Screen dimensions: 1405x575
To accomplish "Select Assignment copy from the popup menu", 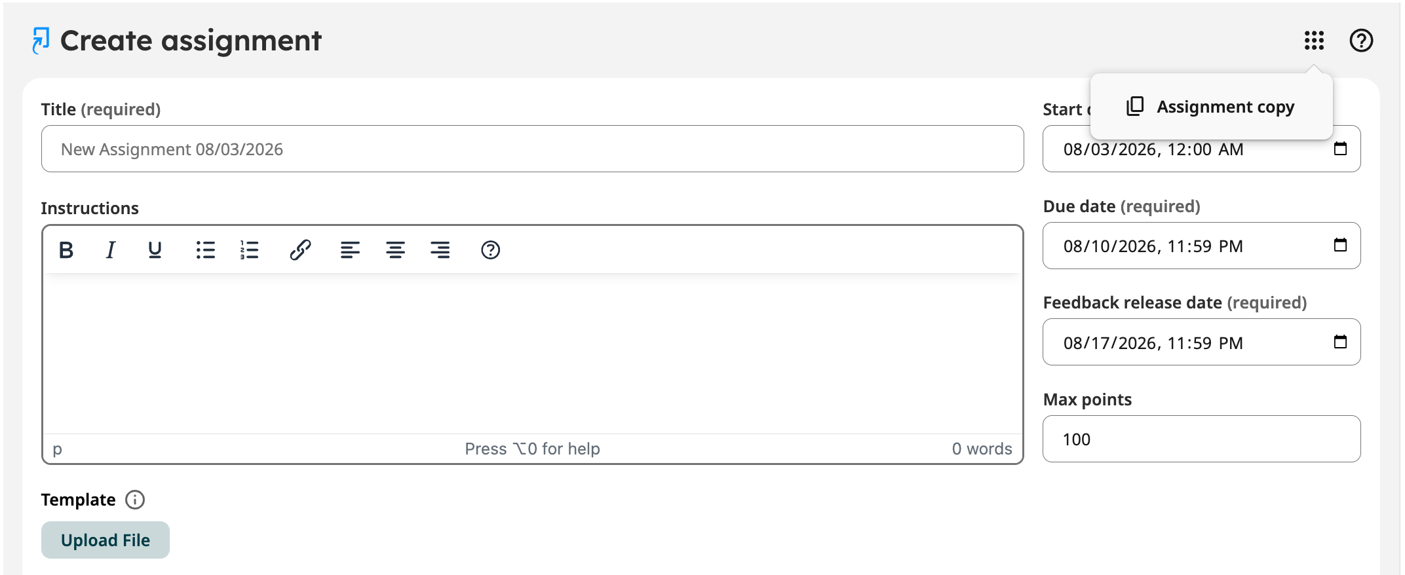I will (x=1211, y=106).
